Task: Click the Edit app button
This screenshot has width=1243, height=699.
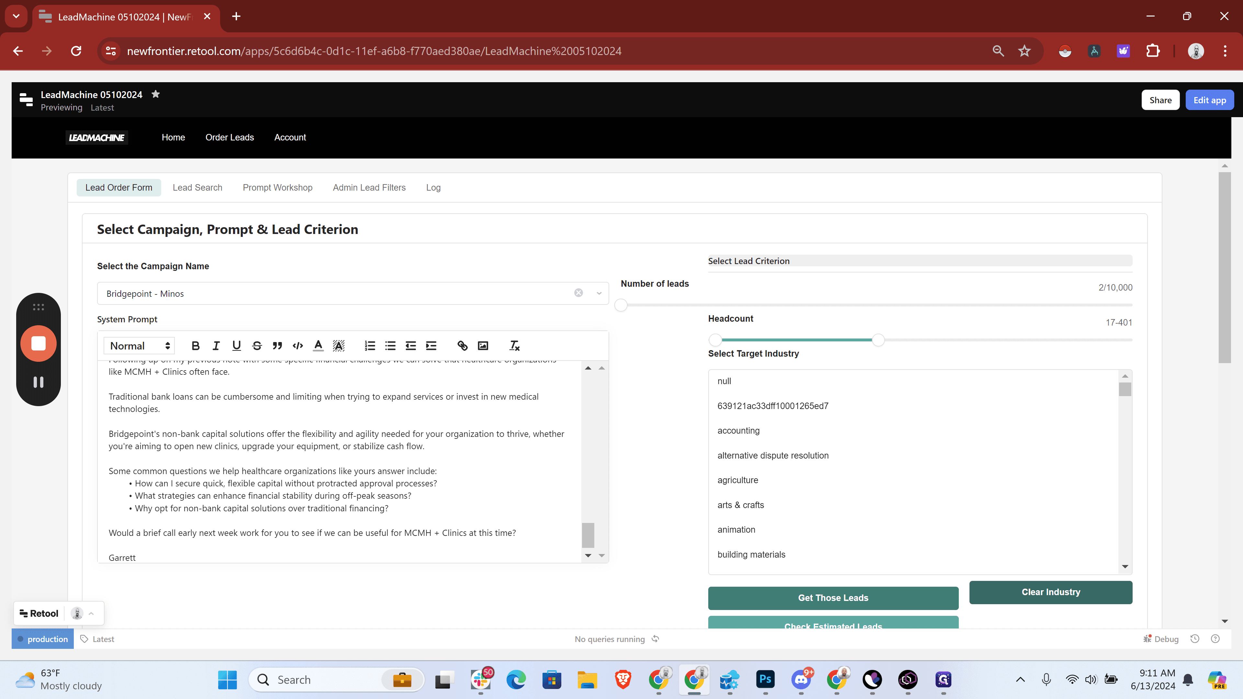Action: pos(1209,100)
